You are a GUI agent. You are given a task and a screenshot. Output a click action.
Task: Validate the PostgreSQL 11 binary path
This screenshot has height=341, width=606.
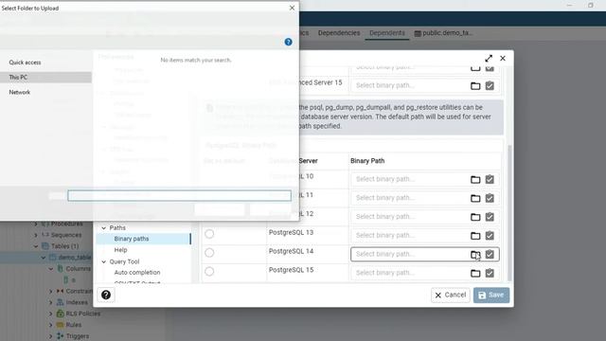[x=490, y=198]
